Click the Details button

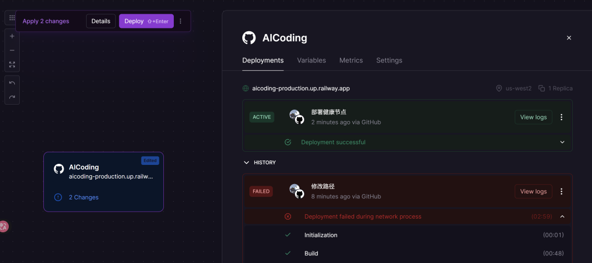[x=101, y=21]
